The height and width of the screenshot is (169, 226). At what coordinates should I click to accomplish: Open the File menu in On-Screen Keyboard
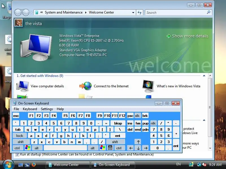pos(16,109)
